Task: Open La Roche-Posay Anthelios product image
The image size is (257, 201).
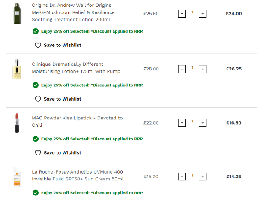Action: point(17,177)
